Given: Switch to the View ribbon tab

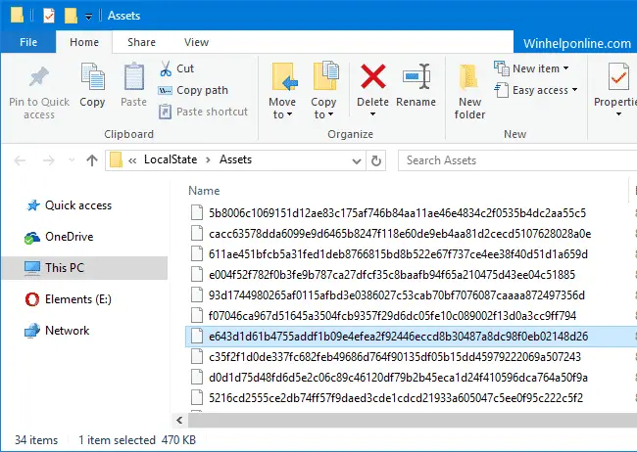Looking at the screenshot, I should (x=196, y=42).
